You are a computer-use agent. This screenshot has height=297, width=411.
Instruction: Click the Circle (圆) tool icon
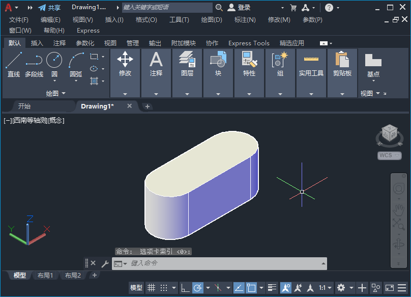54,61
